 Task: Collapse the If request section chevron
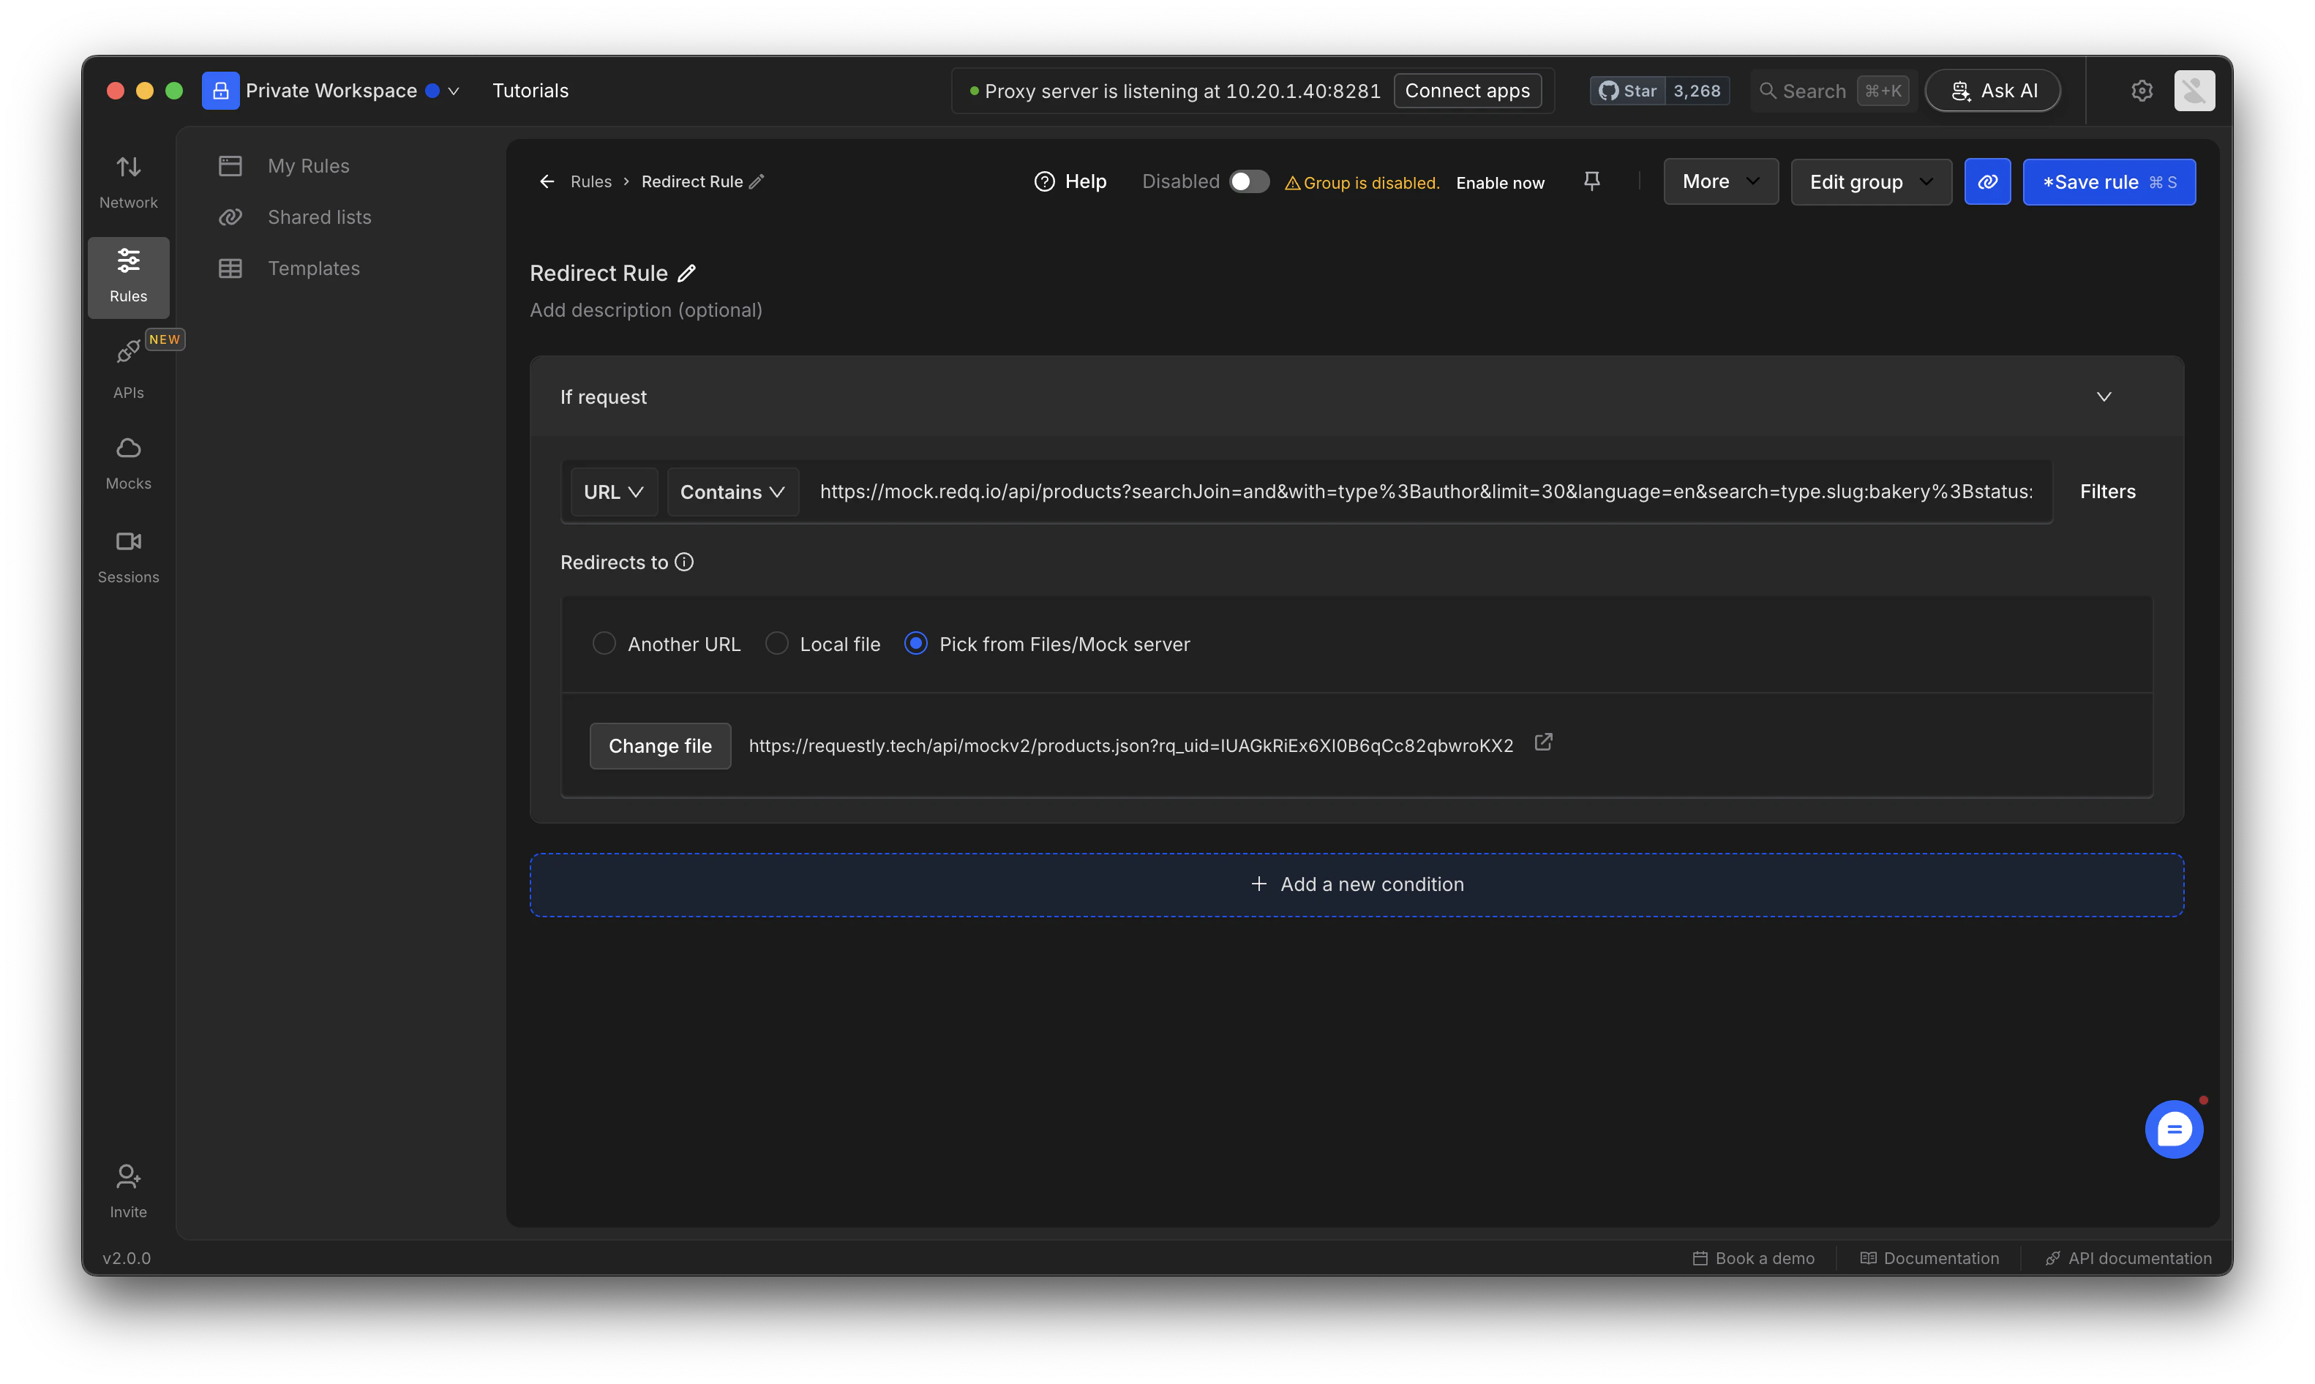coord(2104,396)
